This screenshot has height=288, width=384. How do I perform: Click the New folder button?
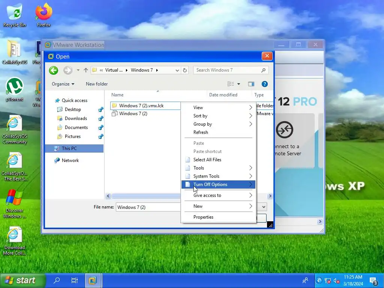[97, 84]
